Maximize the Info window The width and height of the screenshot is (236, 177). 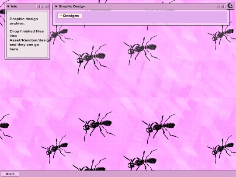click(x=42, y=7)
